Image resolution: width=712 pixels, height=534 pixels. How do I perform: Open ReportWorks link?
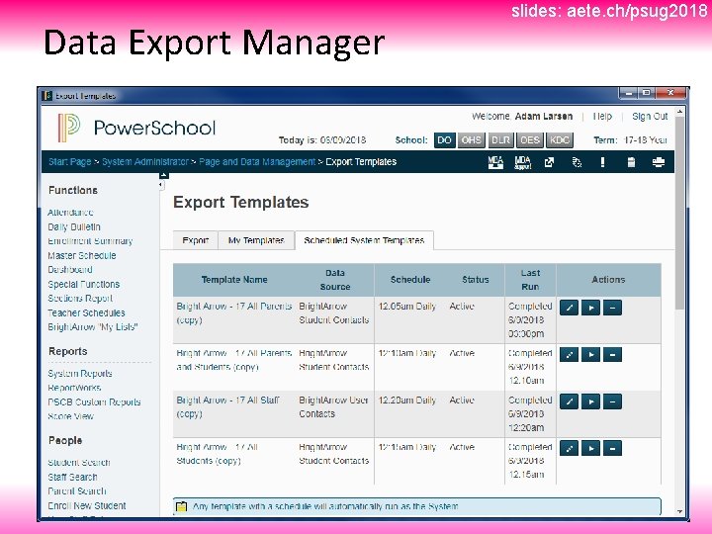tap(74, 388)
